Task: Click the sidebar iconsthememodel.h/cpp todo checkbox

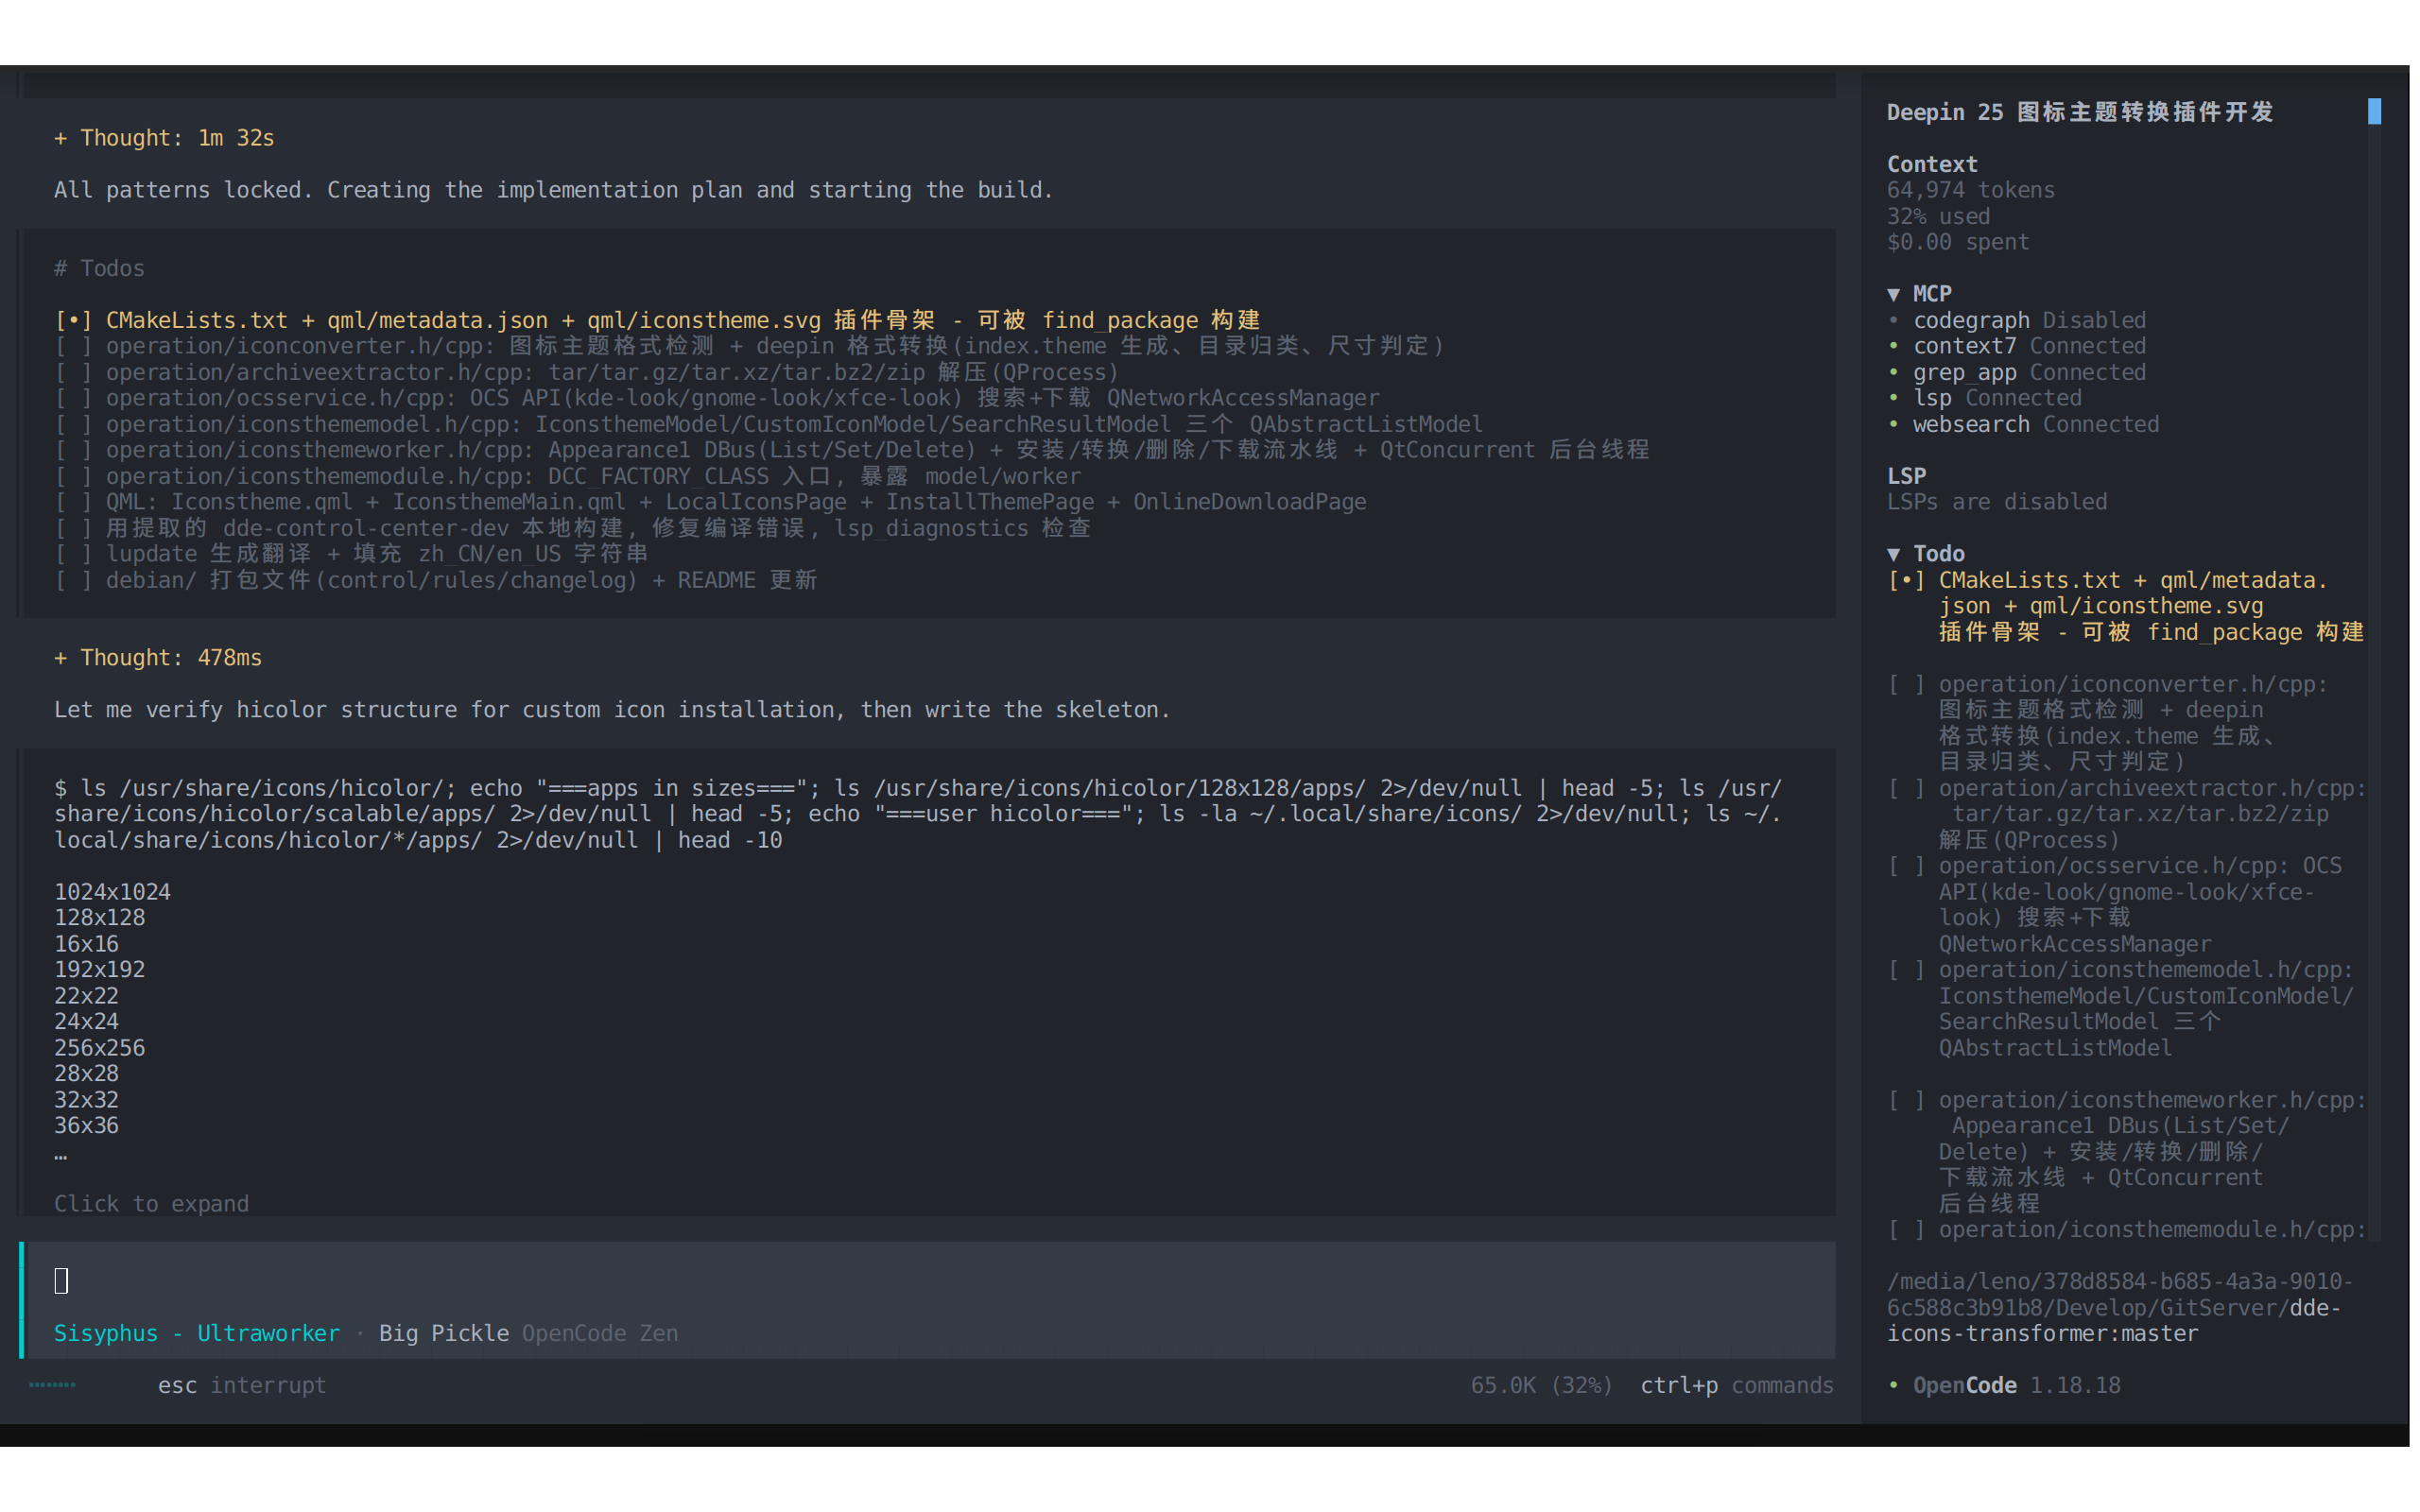Action: coord(1906,970)
